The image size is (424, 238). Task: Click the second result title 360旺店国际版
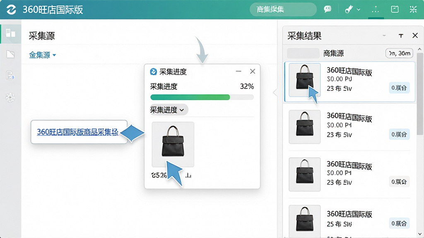[349, 117]
